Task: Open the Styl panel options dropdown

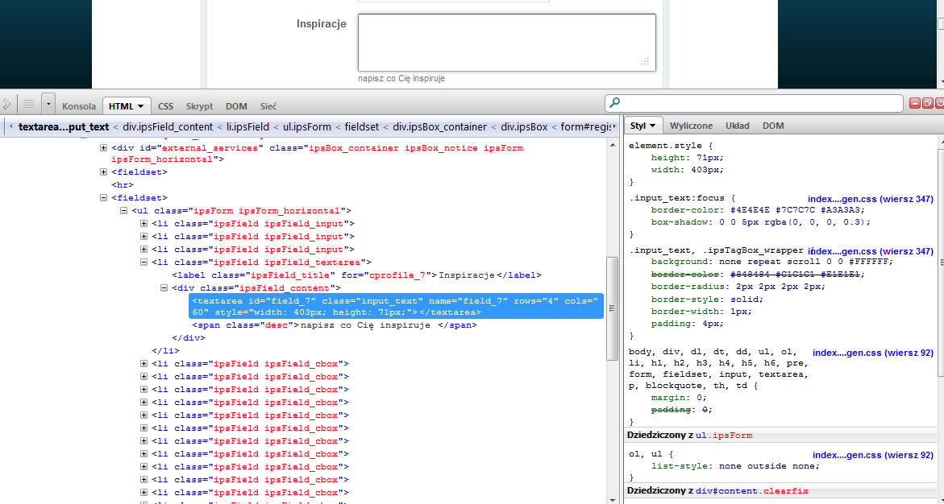Action: tap(652, 126)
